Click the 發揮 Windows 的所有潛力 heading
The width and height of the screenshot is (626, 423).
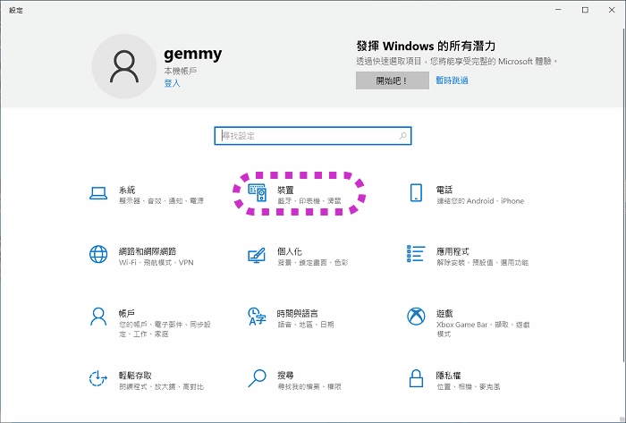coord(426,47)
